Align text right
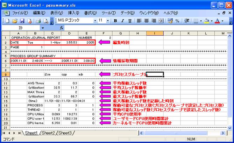Image resolution: width=234 pixels, height=143 pixels. click(154, 21)
